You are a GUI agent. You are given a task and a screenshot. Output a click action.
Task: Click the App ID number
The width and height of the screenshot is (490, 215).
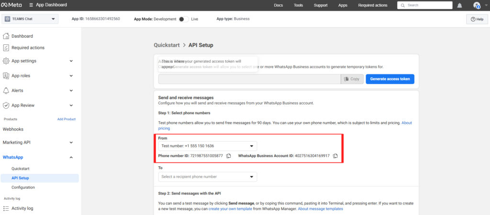(102, 19)
